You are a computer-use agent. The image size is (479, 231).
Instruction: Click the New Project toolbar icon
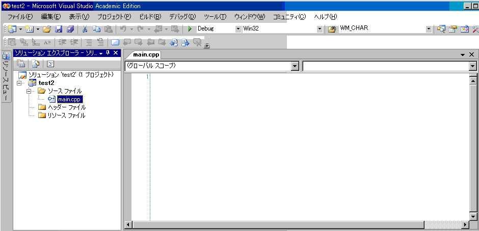pyautogui.click(x=12, y=29)
